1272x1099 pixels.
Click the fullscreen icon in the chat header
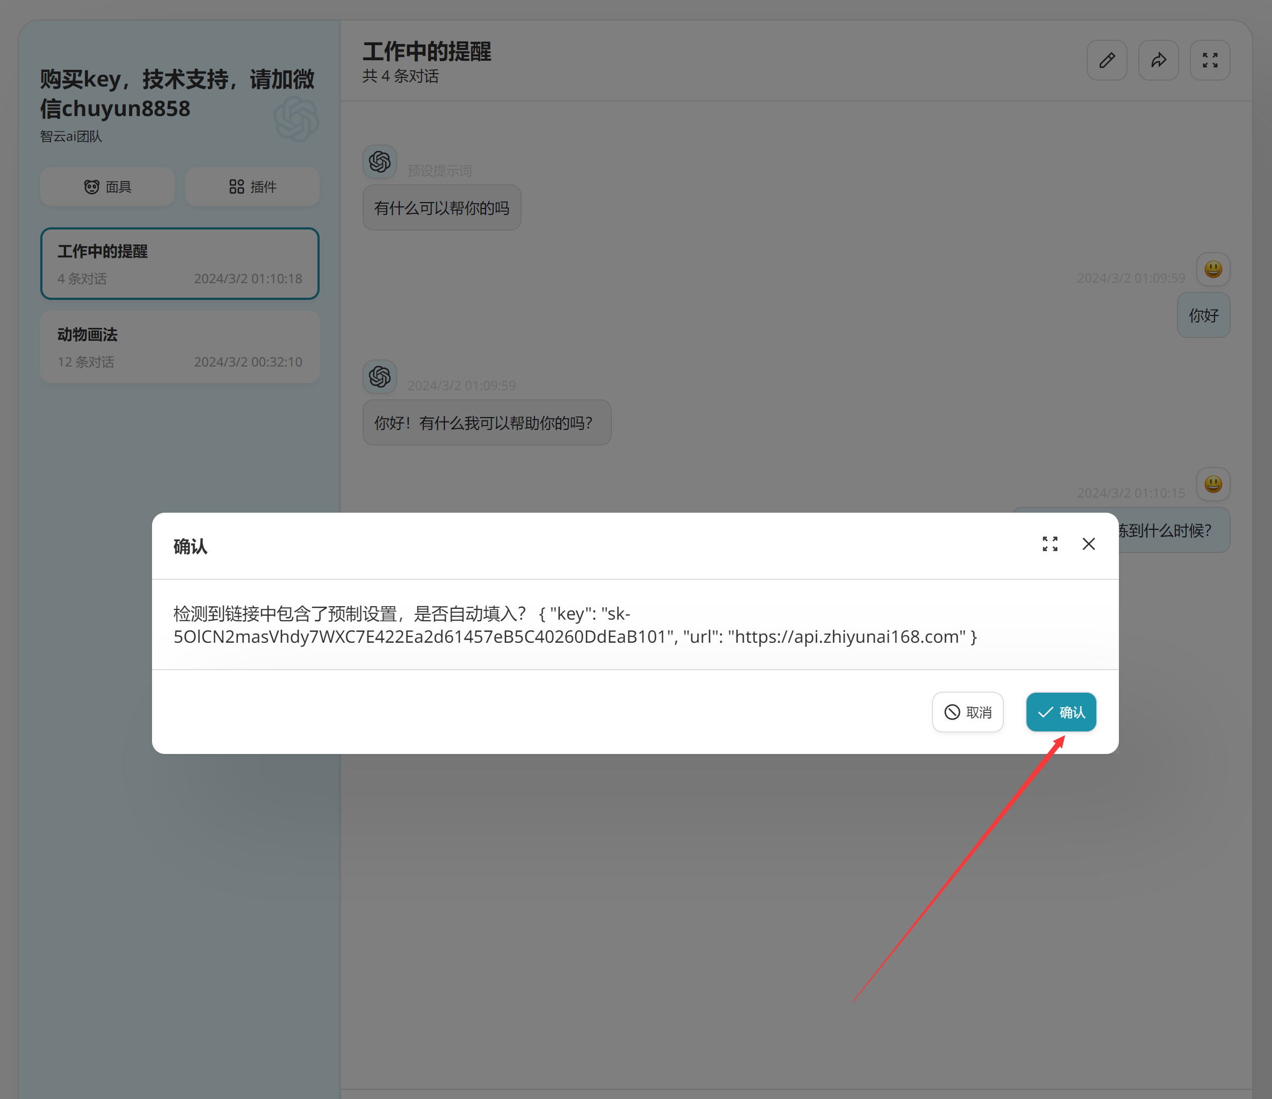[1209, 60]
